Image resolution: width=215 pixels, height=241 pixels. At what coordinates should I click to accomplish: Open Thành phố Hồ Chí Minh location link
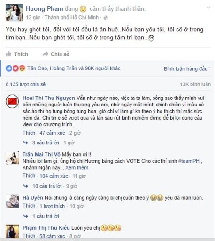tap(72, 17)
